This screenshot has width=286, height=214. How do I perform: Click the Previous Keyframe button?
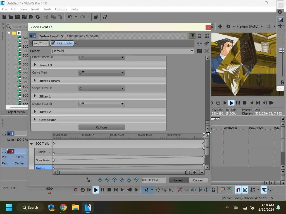pyautogui.click(x=107, y=180)
